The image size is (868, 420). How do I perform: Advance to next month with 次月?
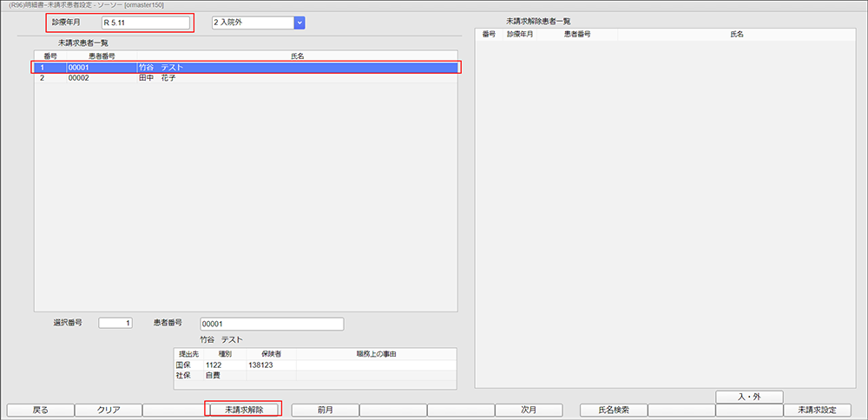tap(529, 410)
